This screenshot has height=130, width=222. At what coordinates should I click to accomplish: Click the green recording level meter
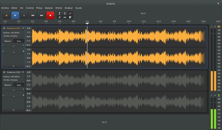(x=214, y=113)
